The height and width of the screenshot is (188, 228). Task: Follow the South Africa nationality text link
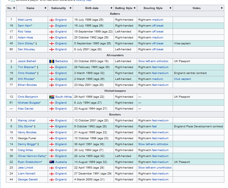pos(63,97)
